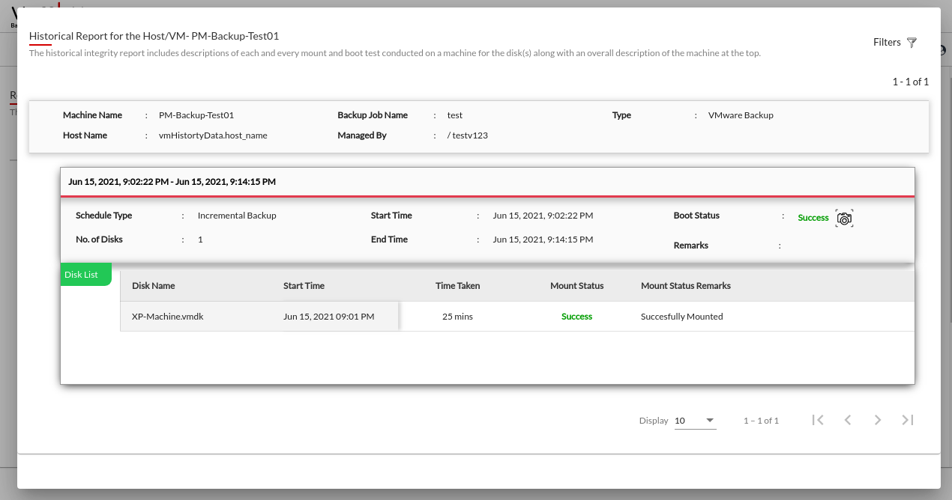The width and height of the screenshot is (952, 500).
Task: Go to the first page
Action: coord(818,420)
